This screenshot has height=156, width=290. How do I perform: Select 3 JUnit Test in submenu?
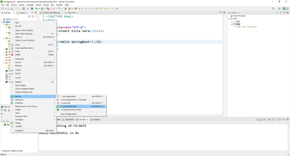pos(81,103)
